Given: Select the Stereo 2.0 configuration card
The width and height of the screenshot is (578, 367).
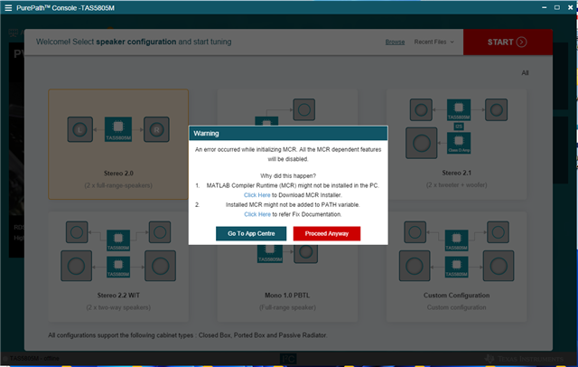Looking at the screenshot, I should pos(118,145).
